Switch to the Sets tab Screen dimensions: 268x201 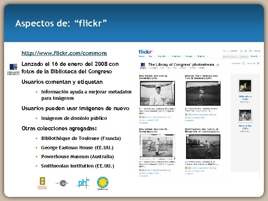[x=162, y=68]
